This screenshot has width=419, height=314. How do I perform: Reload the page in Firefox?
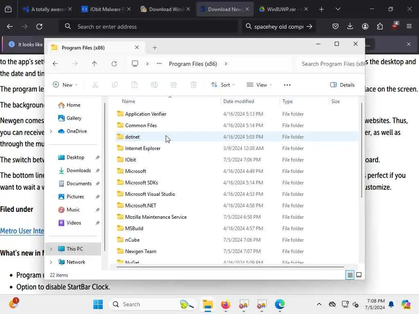[39, 27]
